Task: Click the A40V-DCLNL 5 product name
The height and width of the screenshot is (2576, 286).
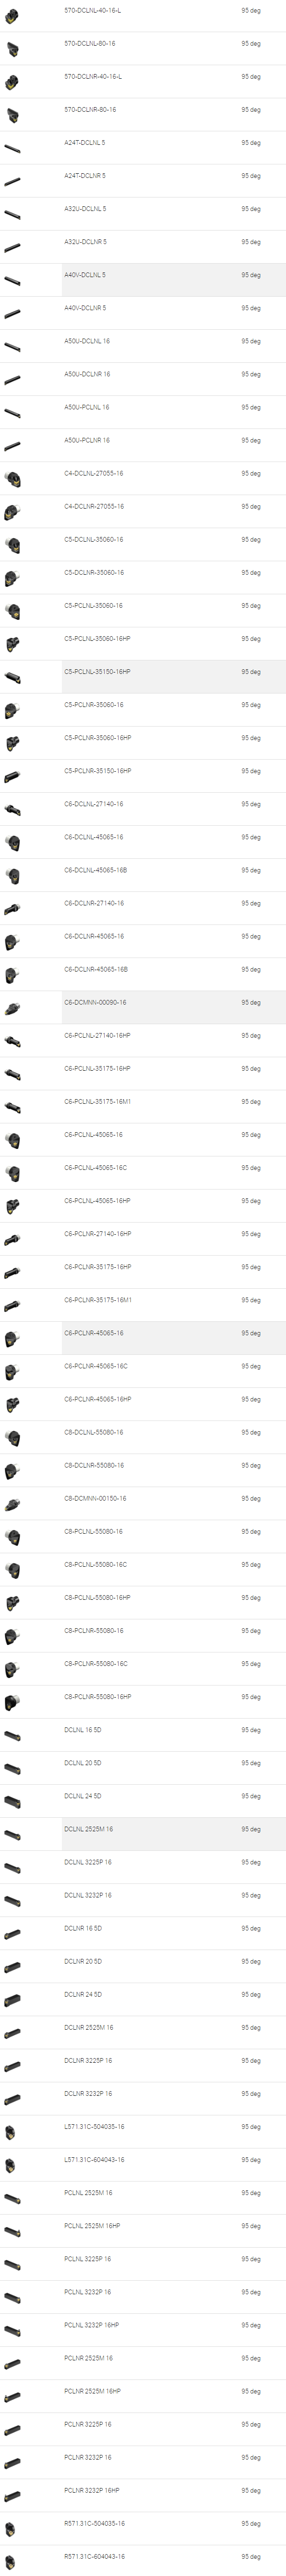Action: (x=85, y=275)
